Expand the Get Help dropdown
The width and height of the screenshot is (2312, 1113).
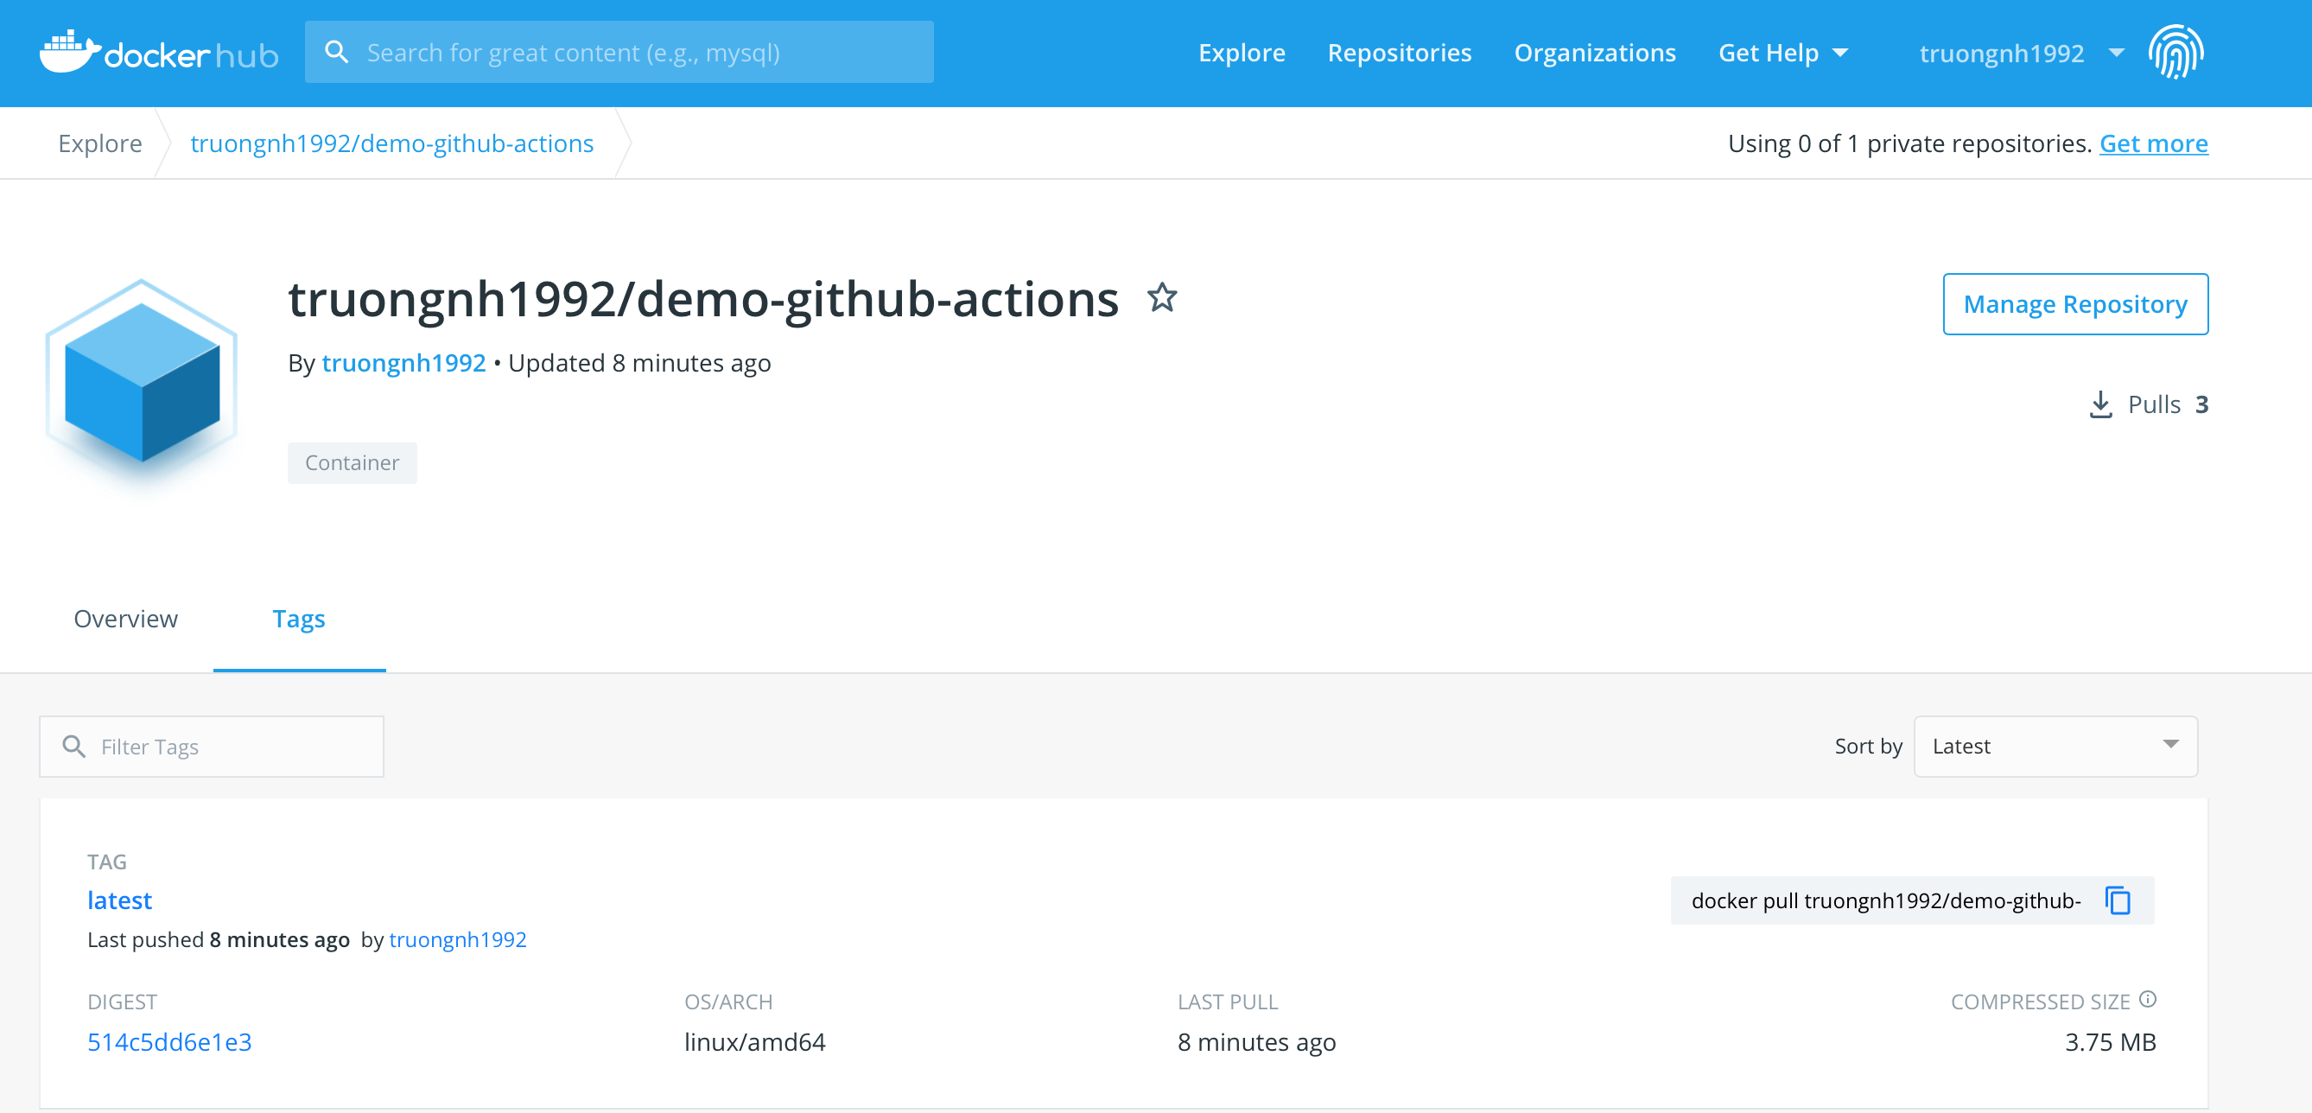[1783, 53]
